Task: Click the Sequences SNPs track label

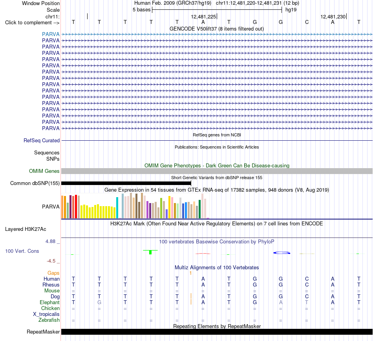Action: click(47, 156)
